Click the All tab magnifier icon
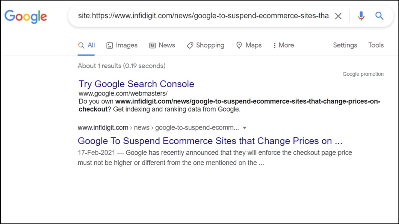This screenshot has width=399, height=224. [x=81, y=45]
